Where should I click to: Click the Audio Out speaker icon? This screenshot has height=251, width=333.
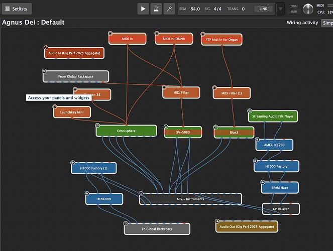(217, 221)
